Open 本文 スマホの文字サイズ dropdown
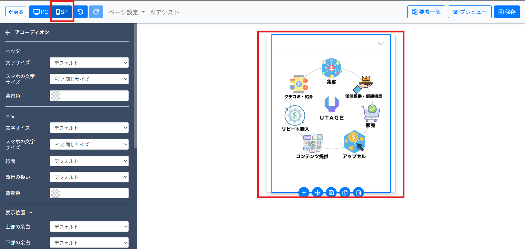Image resolution: width=525 pixels, height=249 pixels. (x=89, y=144)
